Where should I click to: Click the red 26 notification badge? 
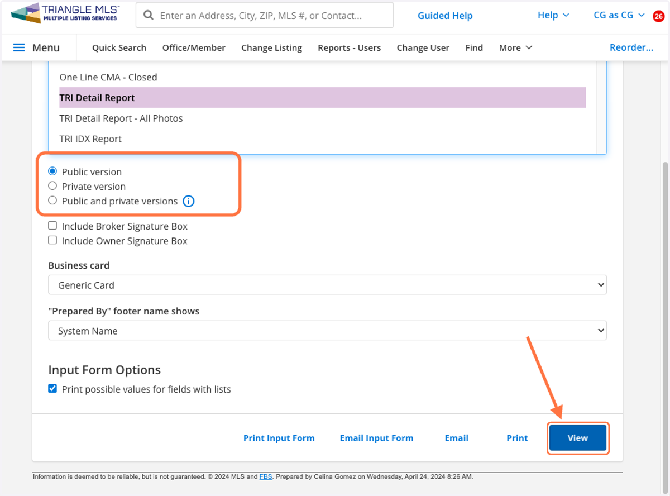[658, 16]
